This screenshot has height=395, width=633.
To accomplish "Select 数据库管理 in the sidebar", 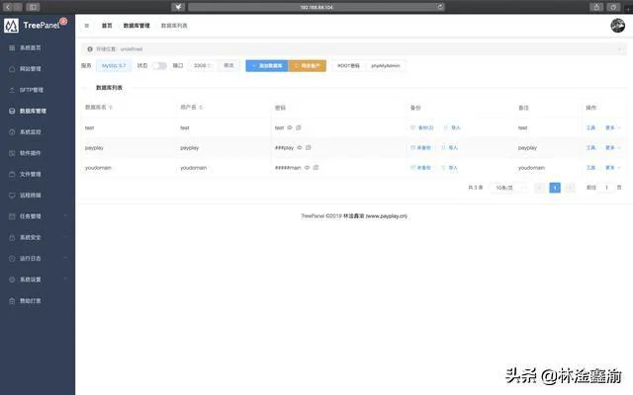I will coord(33,111).
